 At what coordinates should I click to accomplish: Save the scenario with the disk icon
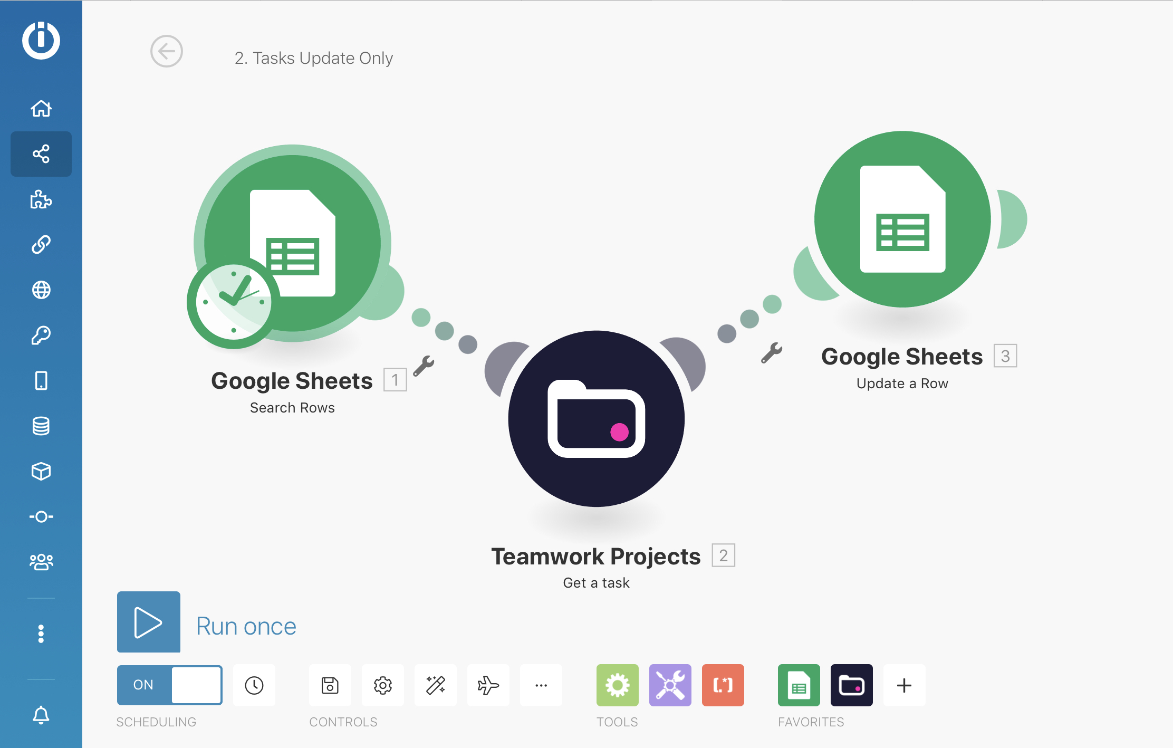(x=330, y=685)
